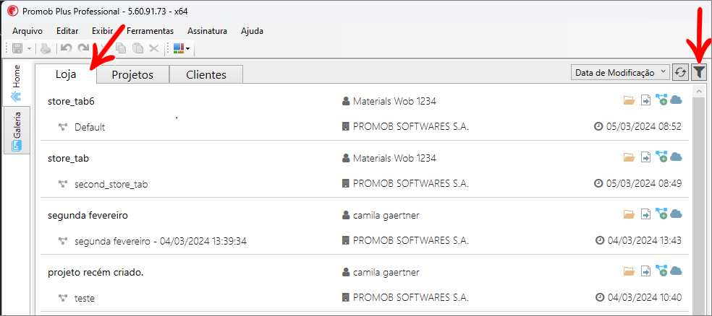Open the colored layout squares dropdown

pyautogui.click(x=182, y=48)
